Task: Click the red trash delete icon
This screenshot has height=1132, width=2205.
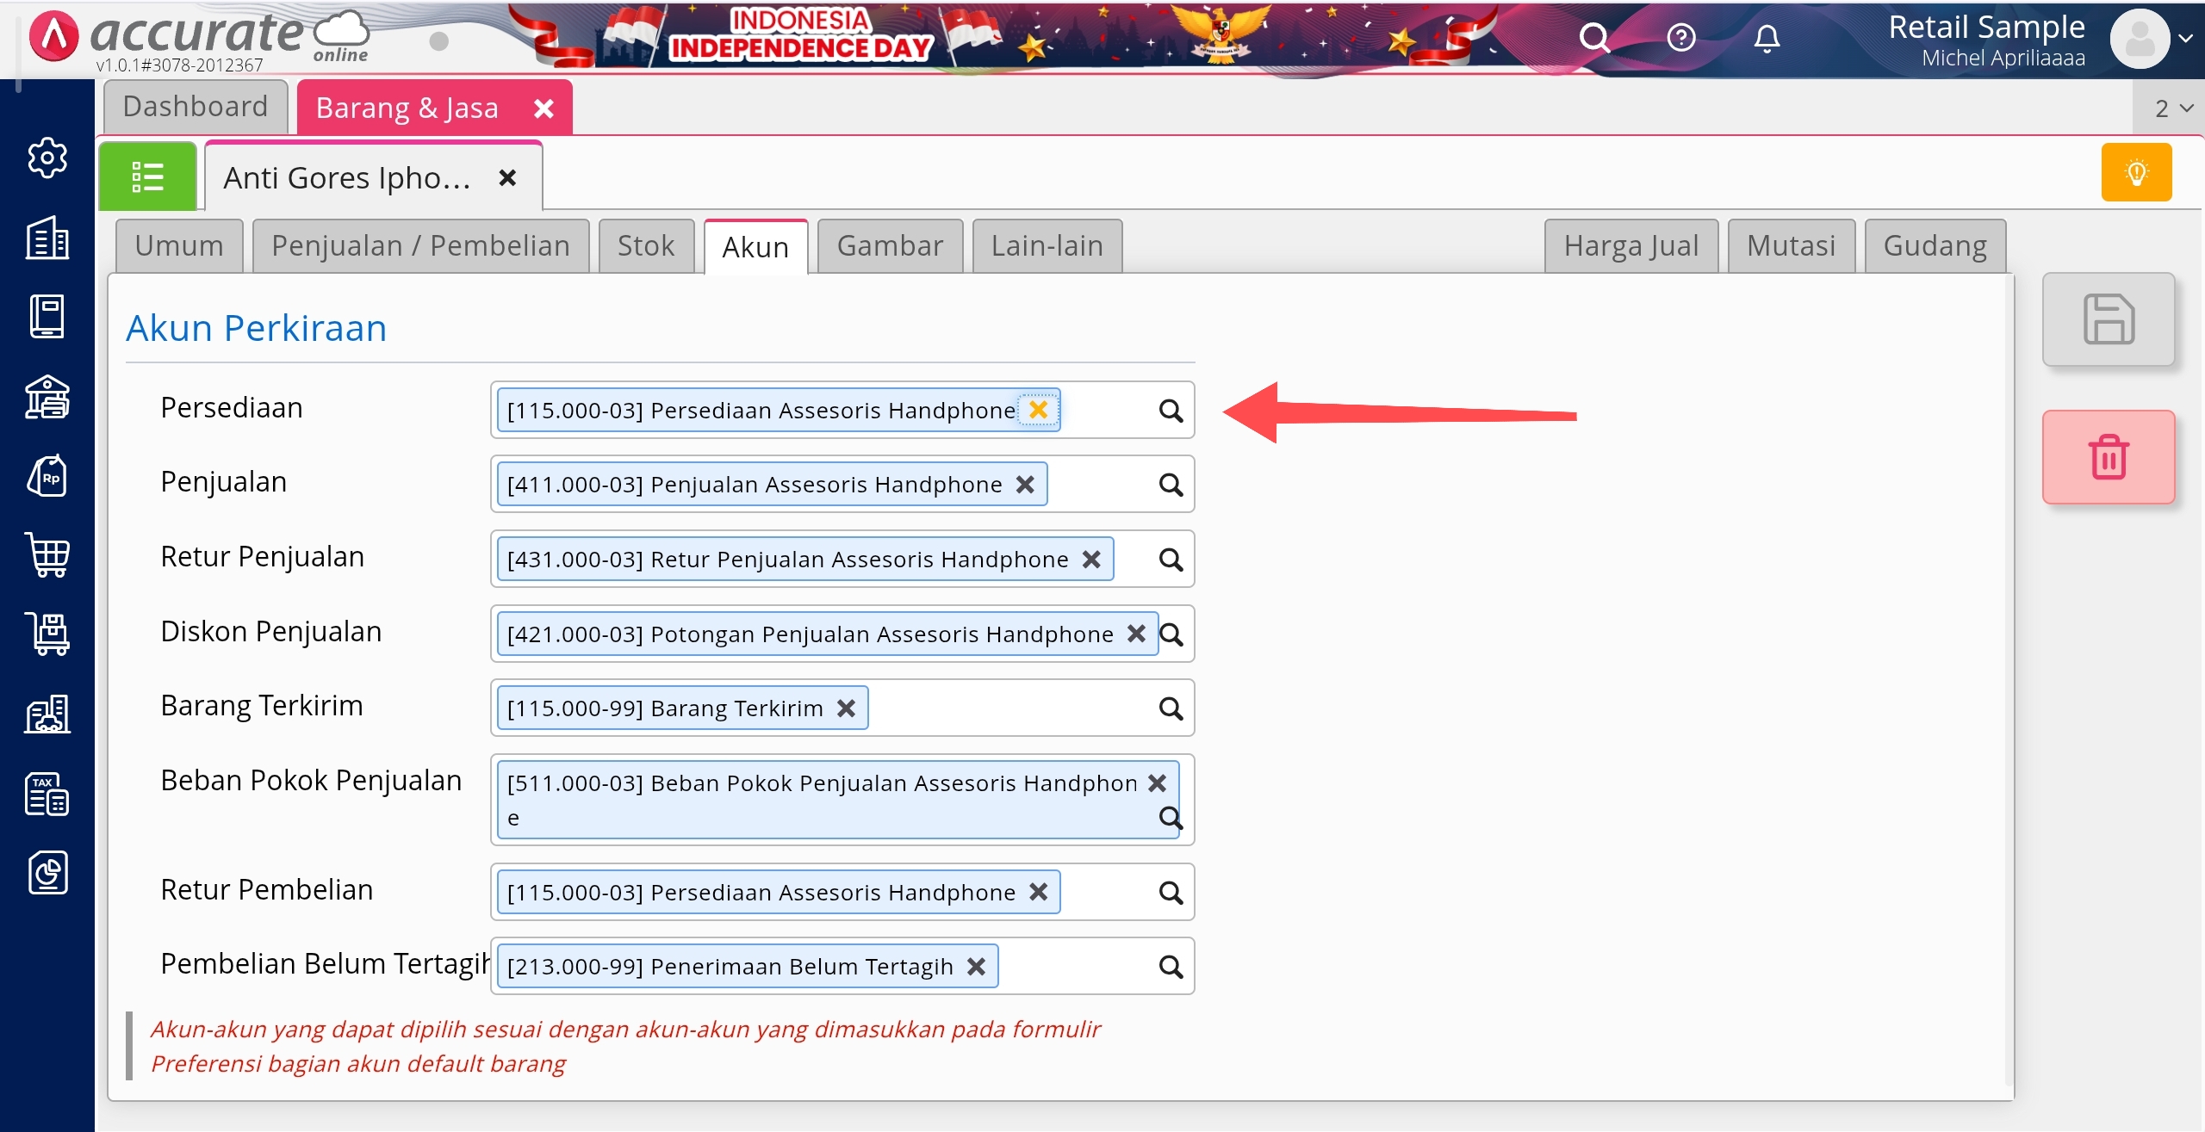Action: pyautogui.click(x=2108, y=457)
